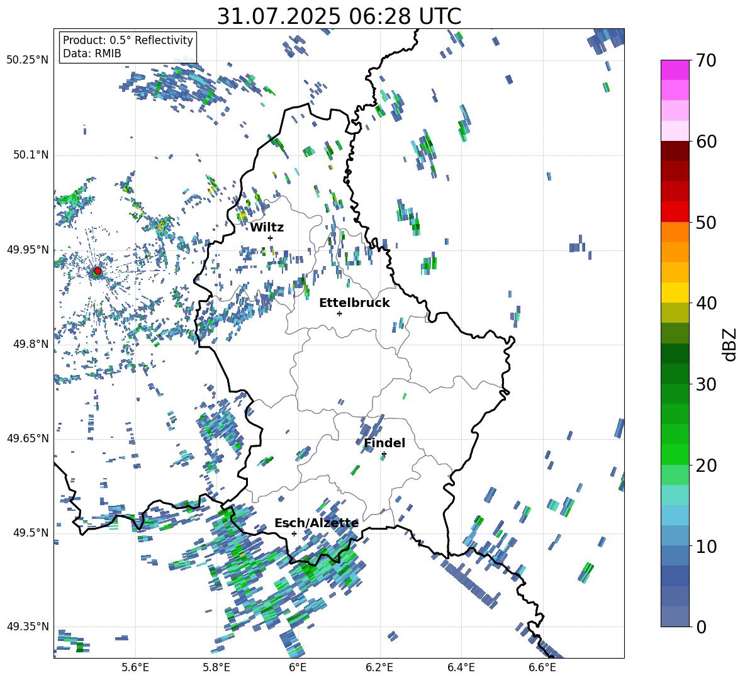Click the colorbar tick label 60

pyautogui.click(x=706, y=142)
